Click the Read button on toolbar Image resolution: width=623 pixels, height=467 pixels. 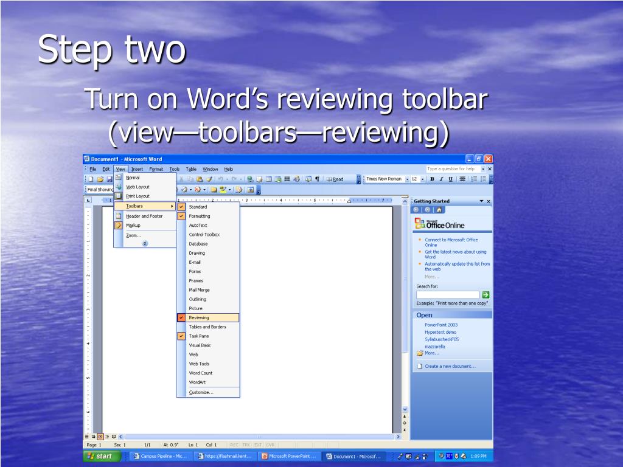[335, 179]
